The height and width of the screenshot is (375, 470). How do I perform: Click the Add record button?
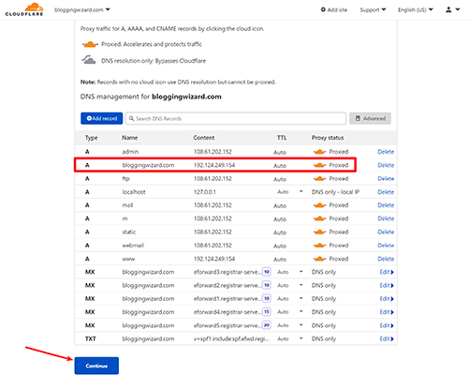click(x=101, y=118)
